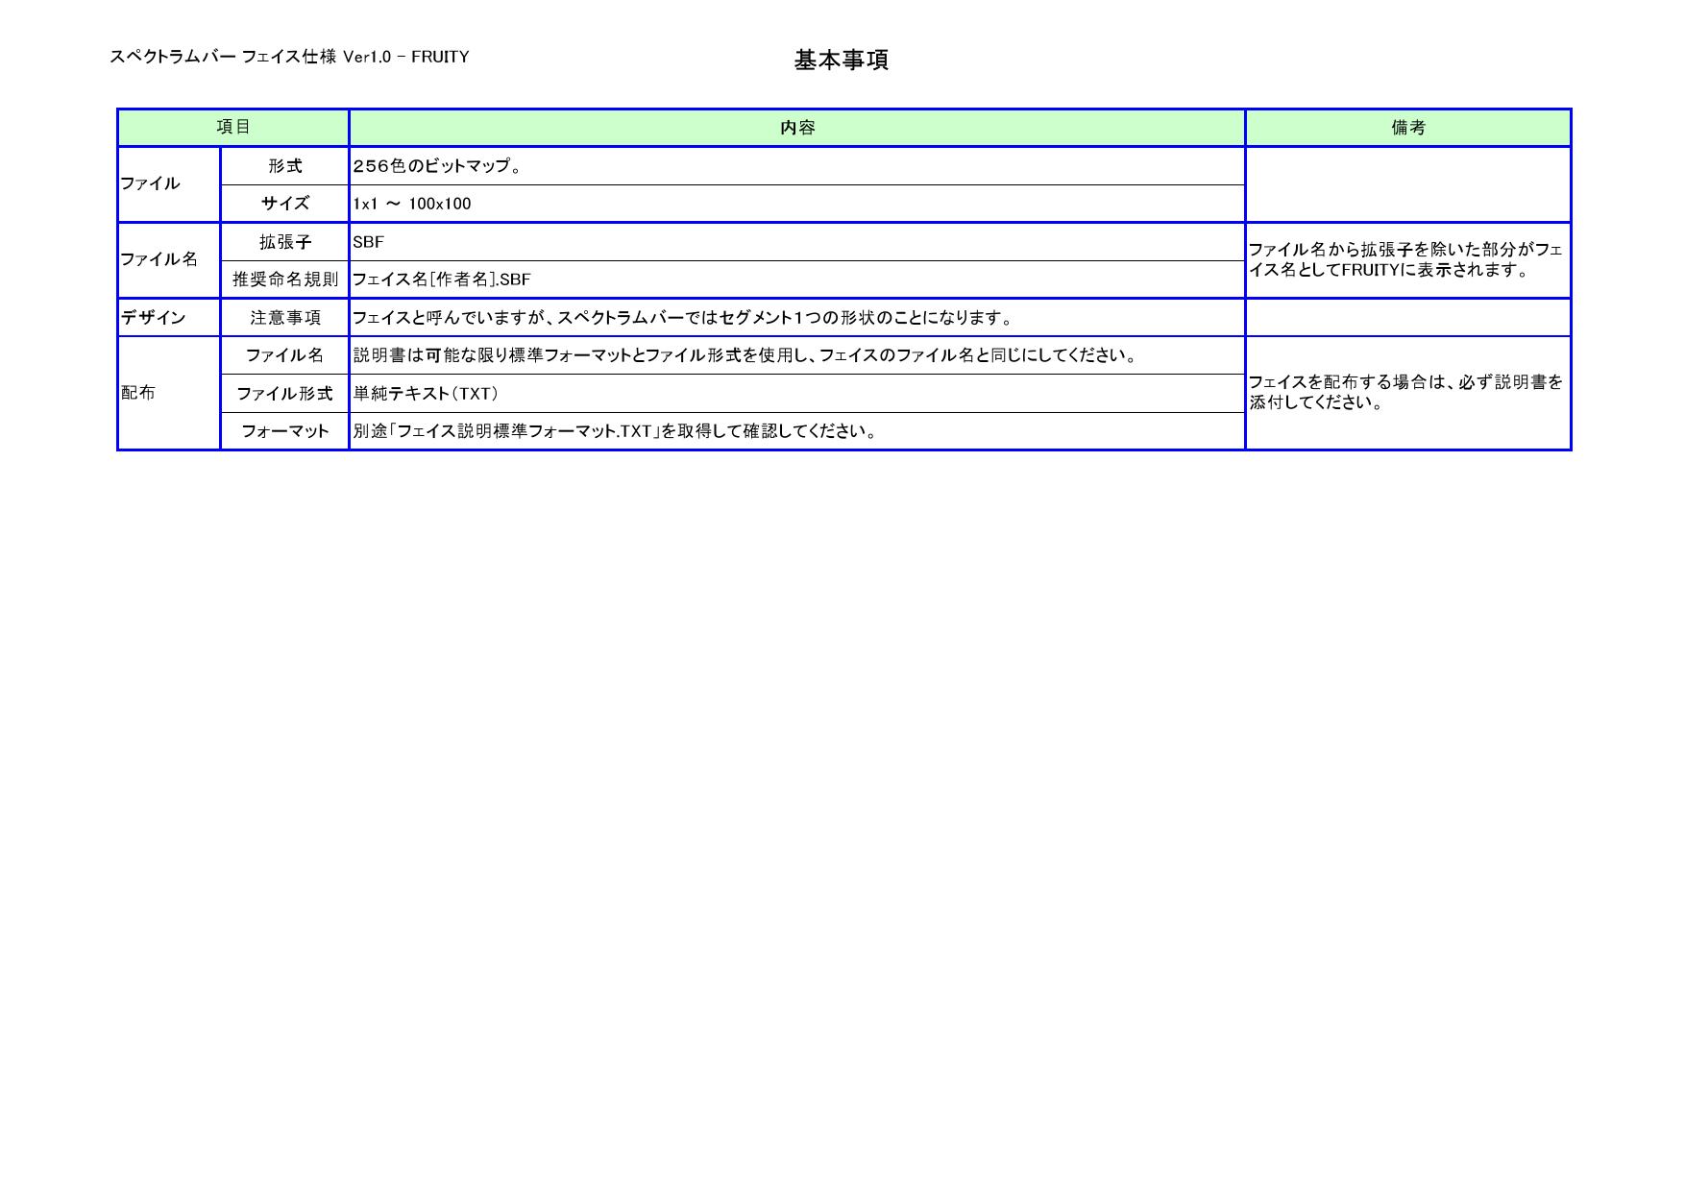Click the フェイス名[作者名].SBF naming rule text

pyautogui.click(x=441, y=280)
